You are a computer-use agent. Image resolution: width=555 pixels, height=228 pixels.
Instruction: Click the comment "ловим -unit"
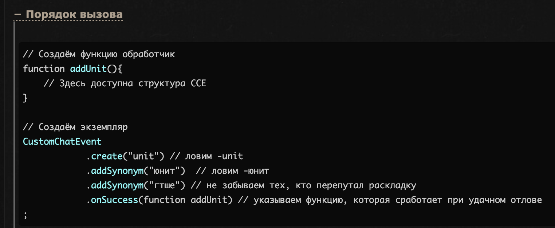point(206,156)
